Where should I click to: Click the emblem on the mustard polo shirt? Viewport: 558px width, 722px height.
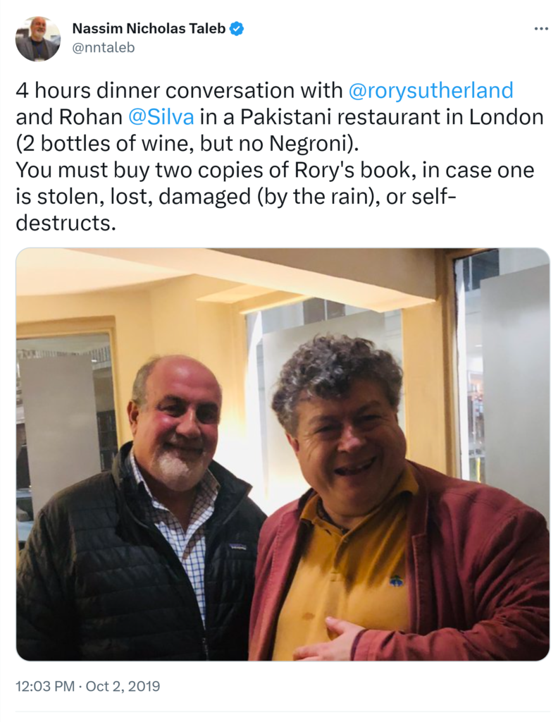[397, 581]
